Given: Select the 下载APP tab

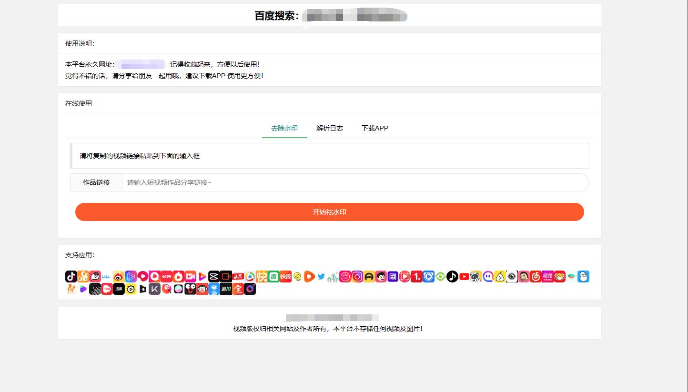Looking at the screenshot, I should pyautogui.click(x=375, y=128).
